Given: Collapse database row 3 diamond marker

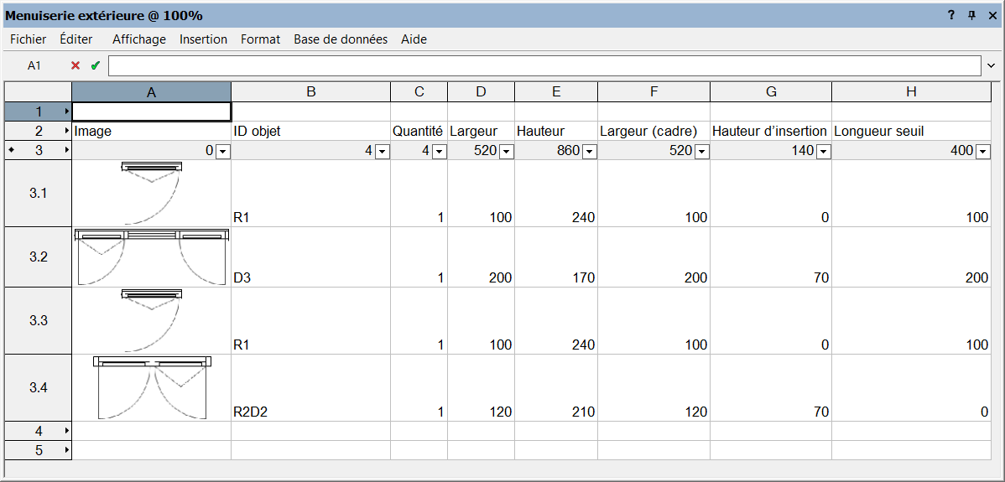Looking at the screenshot, I should [x=11, y=150].
